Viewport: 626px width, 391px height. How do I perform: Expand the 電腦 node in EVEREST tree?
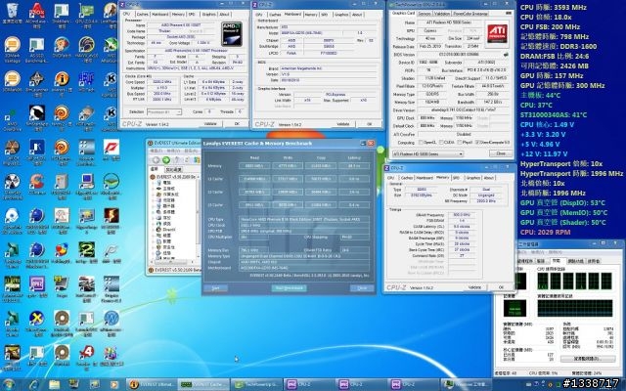point(154,183)
